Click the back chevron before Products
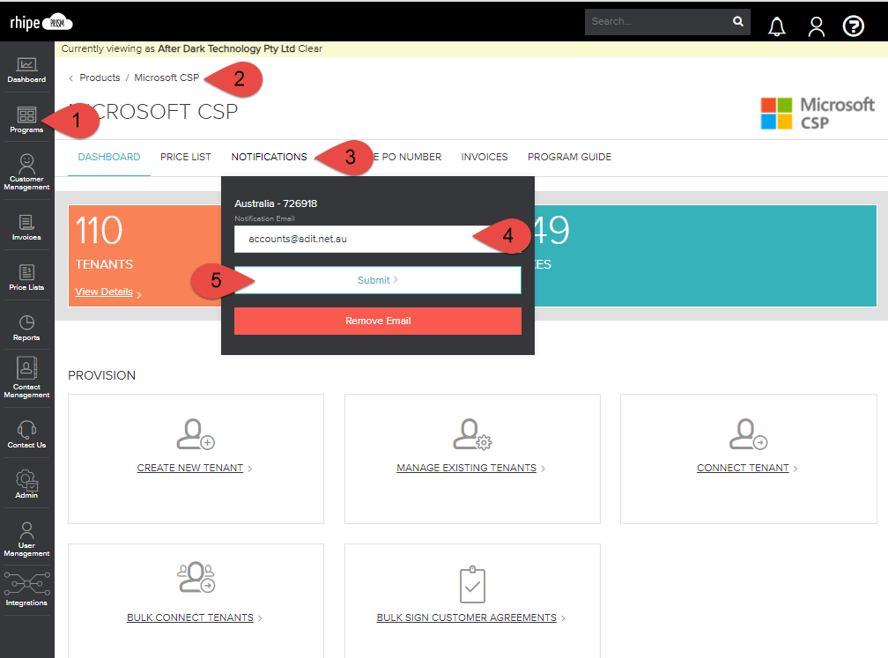 click(70, 78)
